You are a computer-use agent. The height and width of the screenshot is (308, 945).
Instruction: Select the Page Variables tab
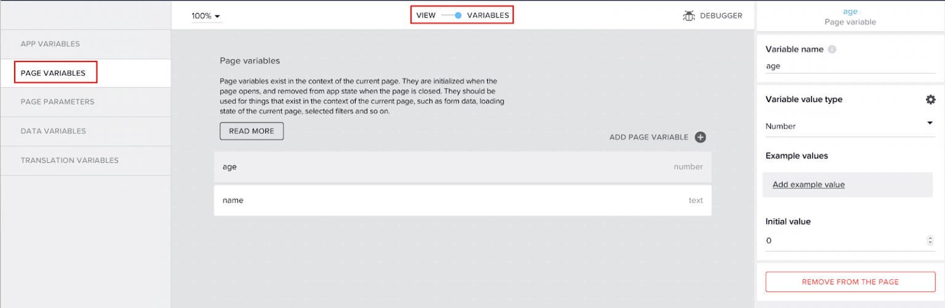click(x=54, y=73)
